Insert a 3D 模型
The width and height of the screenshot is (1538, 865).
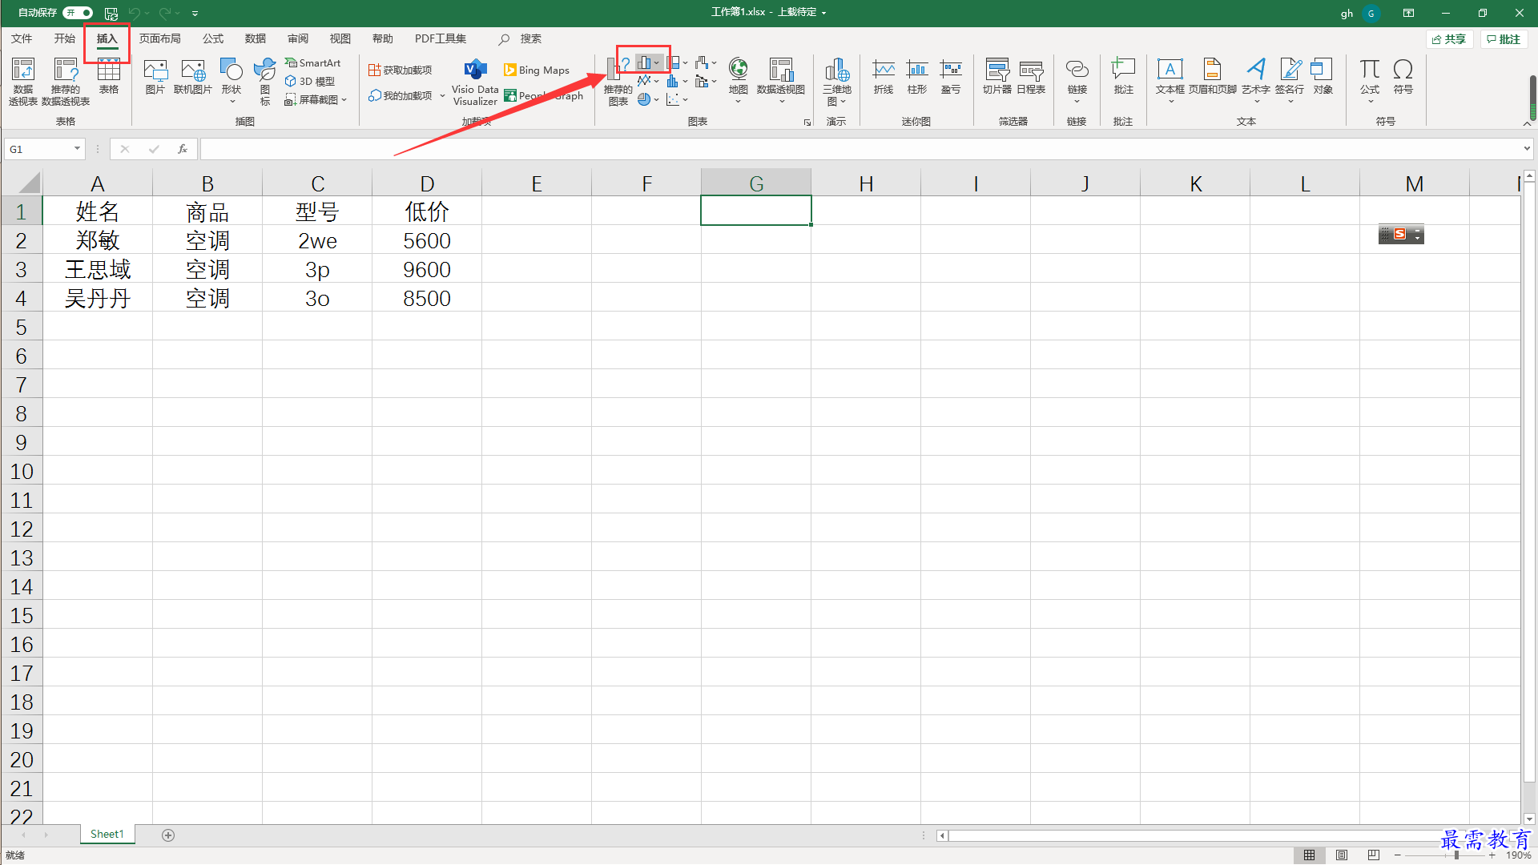[x=310, y=82]
